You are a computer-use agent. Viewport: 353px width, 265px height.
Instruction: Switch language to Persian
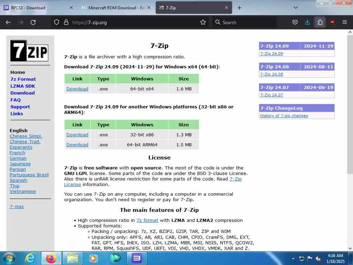point(18,169)
